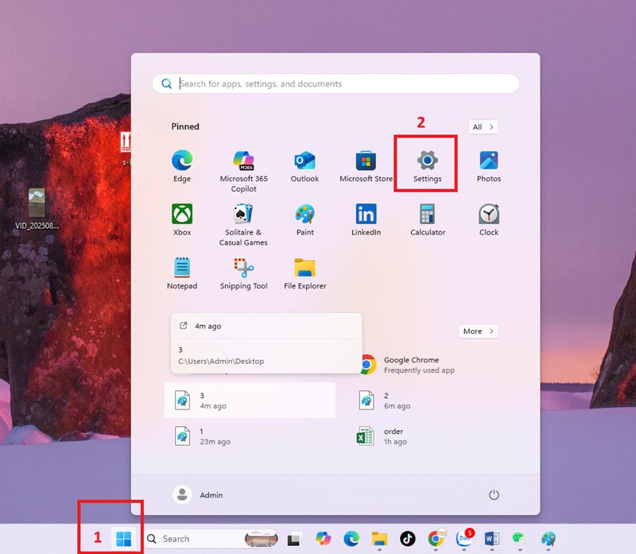Open recommended file 3 from 4m ago
Image resolution: width=636 pixels, height=554 pixels.
(x=250, y=401)
